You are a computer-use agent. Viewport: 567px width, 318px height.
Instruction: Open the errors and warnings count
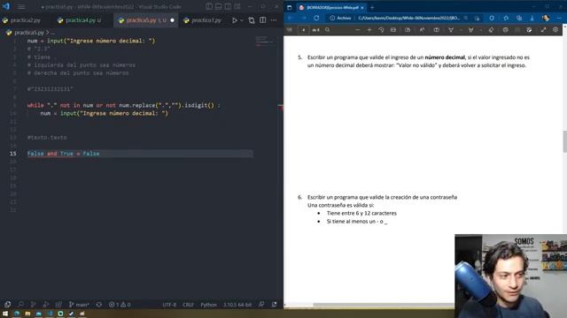pyautogui.click(x=120, y=305)
